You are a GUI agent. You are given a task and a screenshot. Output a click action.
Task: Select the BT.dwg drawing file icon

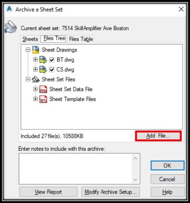click(x=43, y=60)
